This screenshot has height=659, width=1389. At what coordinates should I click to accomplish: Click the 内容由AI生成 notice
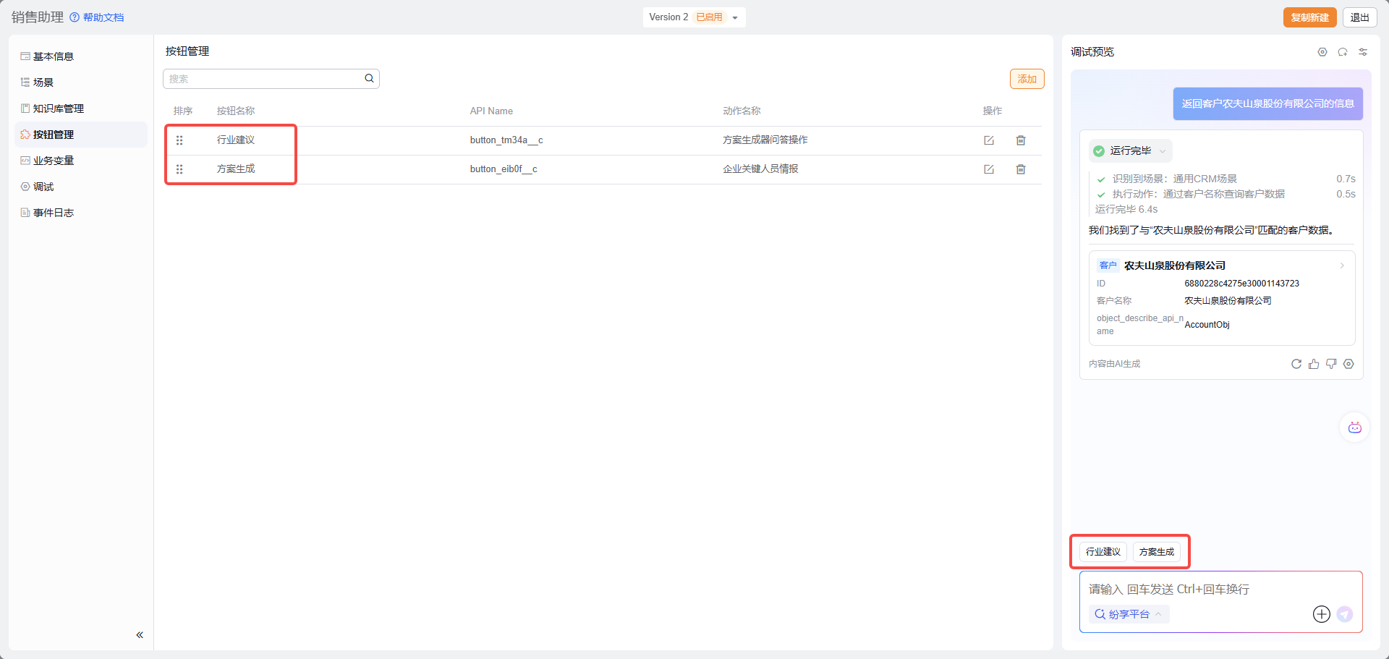click(1114, 364)
